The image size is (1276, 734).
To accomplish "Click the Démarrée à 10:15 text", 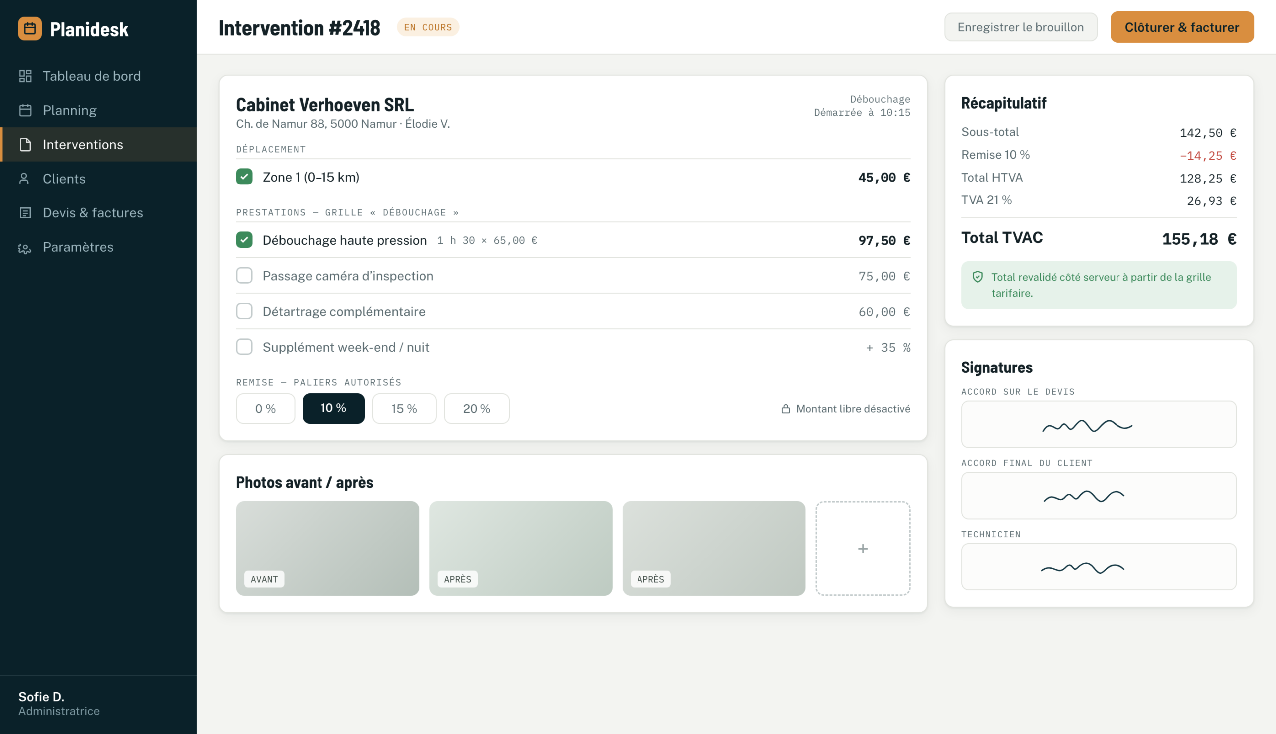I will pyautogui.click(x=862, y=112).
